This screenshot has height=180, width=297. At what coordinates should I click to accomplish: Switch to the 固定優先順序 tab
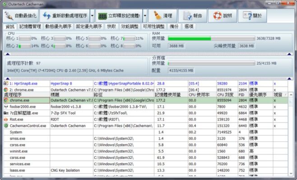tap(88, 27)
